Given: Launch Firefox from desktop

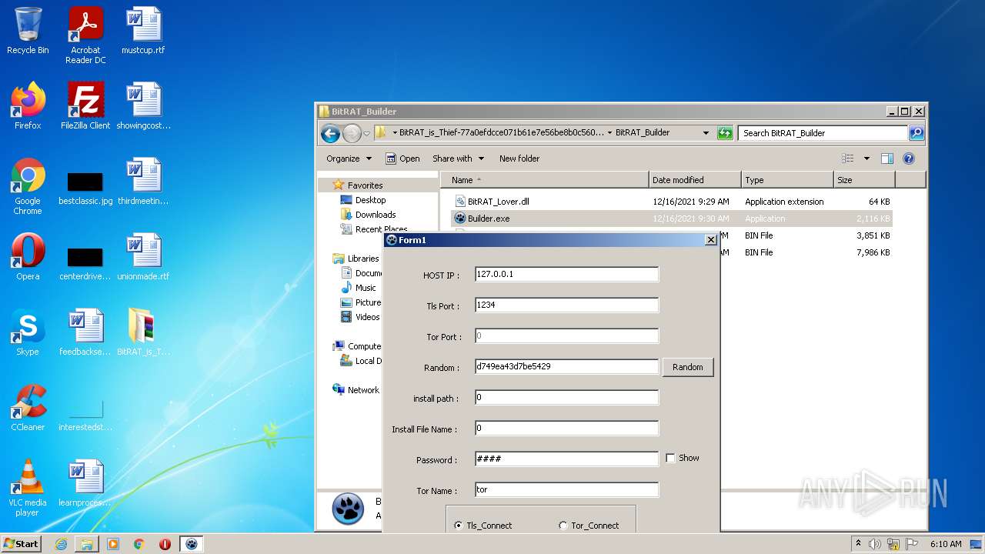Looking at the screenshot, I should [28, 106].
